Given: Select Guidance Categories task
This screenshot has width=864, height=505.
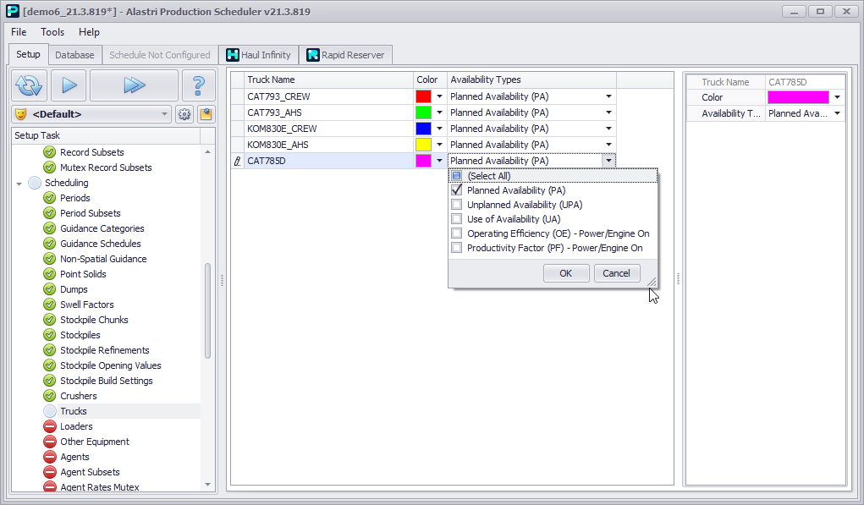Looking at the screenshot, I should tap(102, 228).
